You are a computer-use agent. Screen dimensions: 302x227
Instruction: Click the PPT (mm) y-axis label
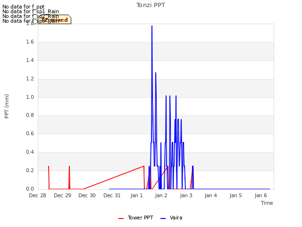[7, 106]
